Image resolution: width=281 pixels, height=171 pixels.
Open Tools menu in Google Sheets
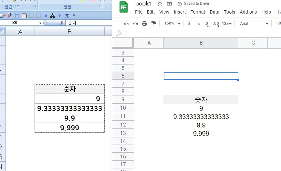230,12
